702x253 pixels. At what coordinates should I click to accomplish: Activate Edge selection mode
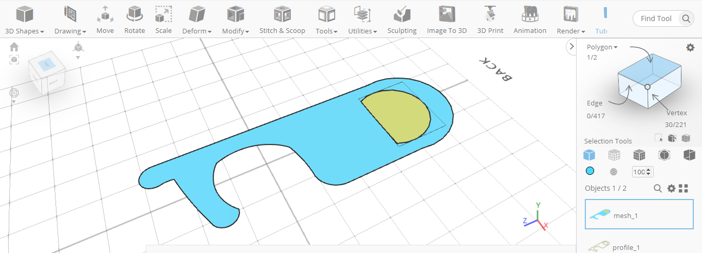(x=595, y=103)
